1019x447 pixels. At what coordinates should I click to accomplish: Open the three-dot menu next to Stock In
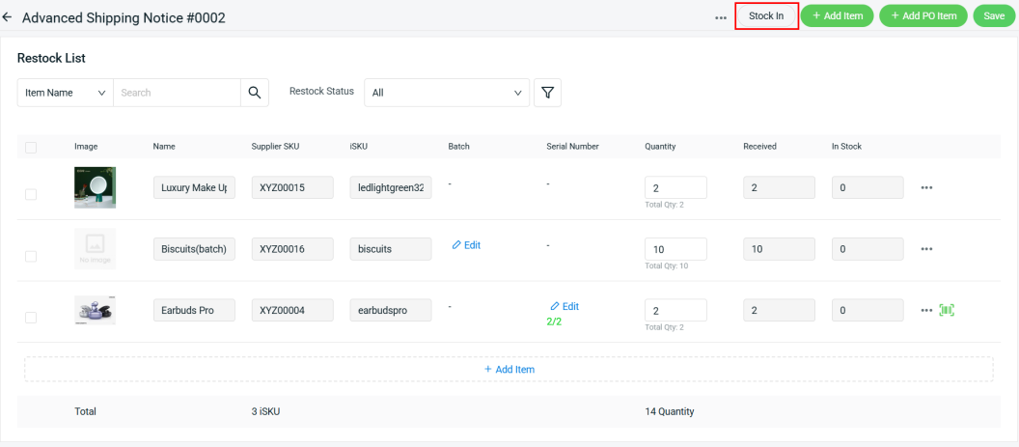(721, 17)
